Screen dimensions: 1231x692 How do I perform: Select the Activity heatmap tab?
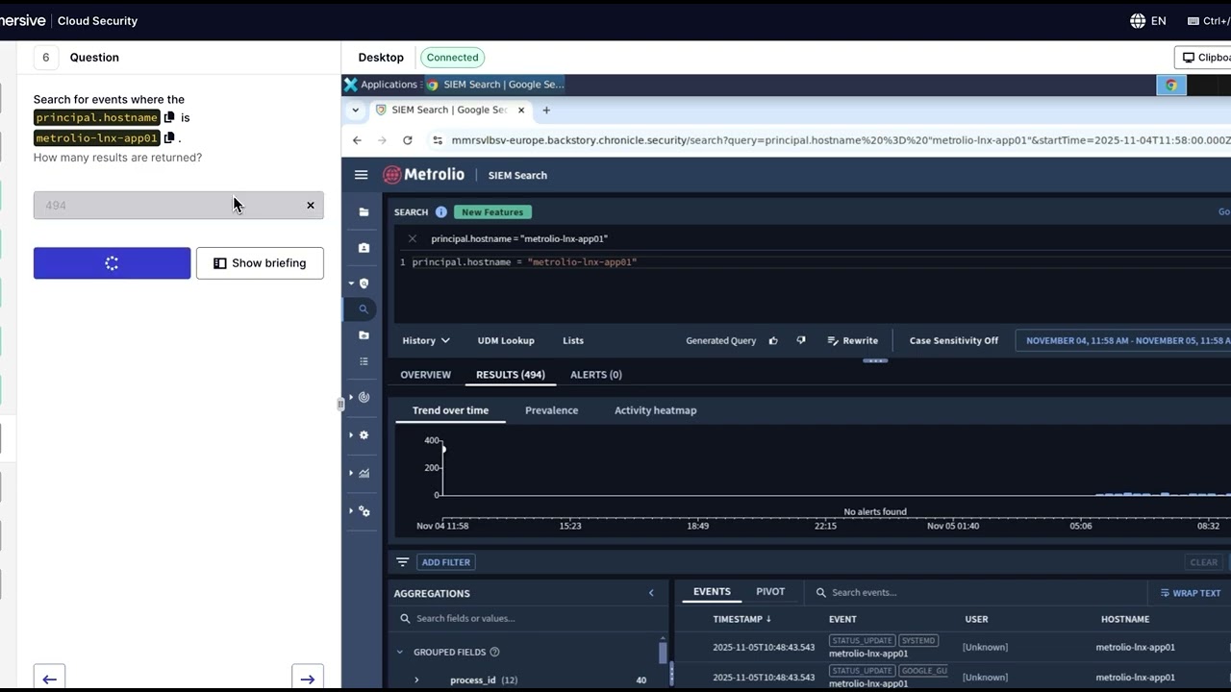(655, 410)
